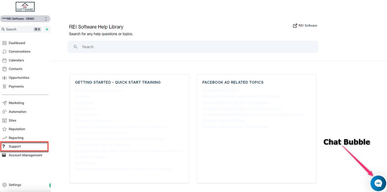Open Payments via the sidebar invoice icon
This screenshot has width=387, height=192.
coord(5,86)
